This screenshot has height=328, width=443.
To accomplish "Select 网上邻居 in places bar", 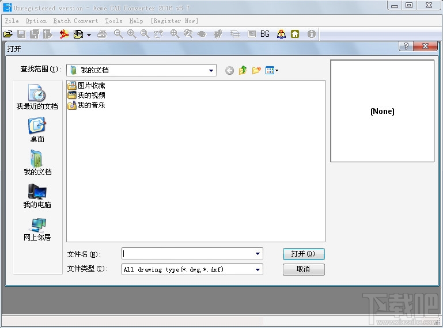I will [37, 229].
